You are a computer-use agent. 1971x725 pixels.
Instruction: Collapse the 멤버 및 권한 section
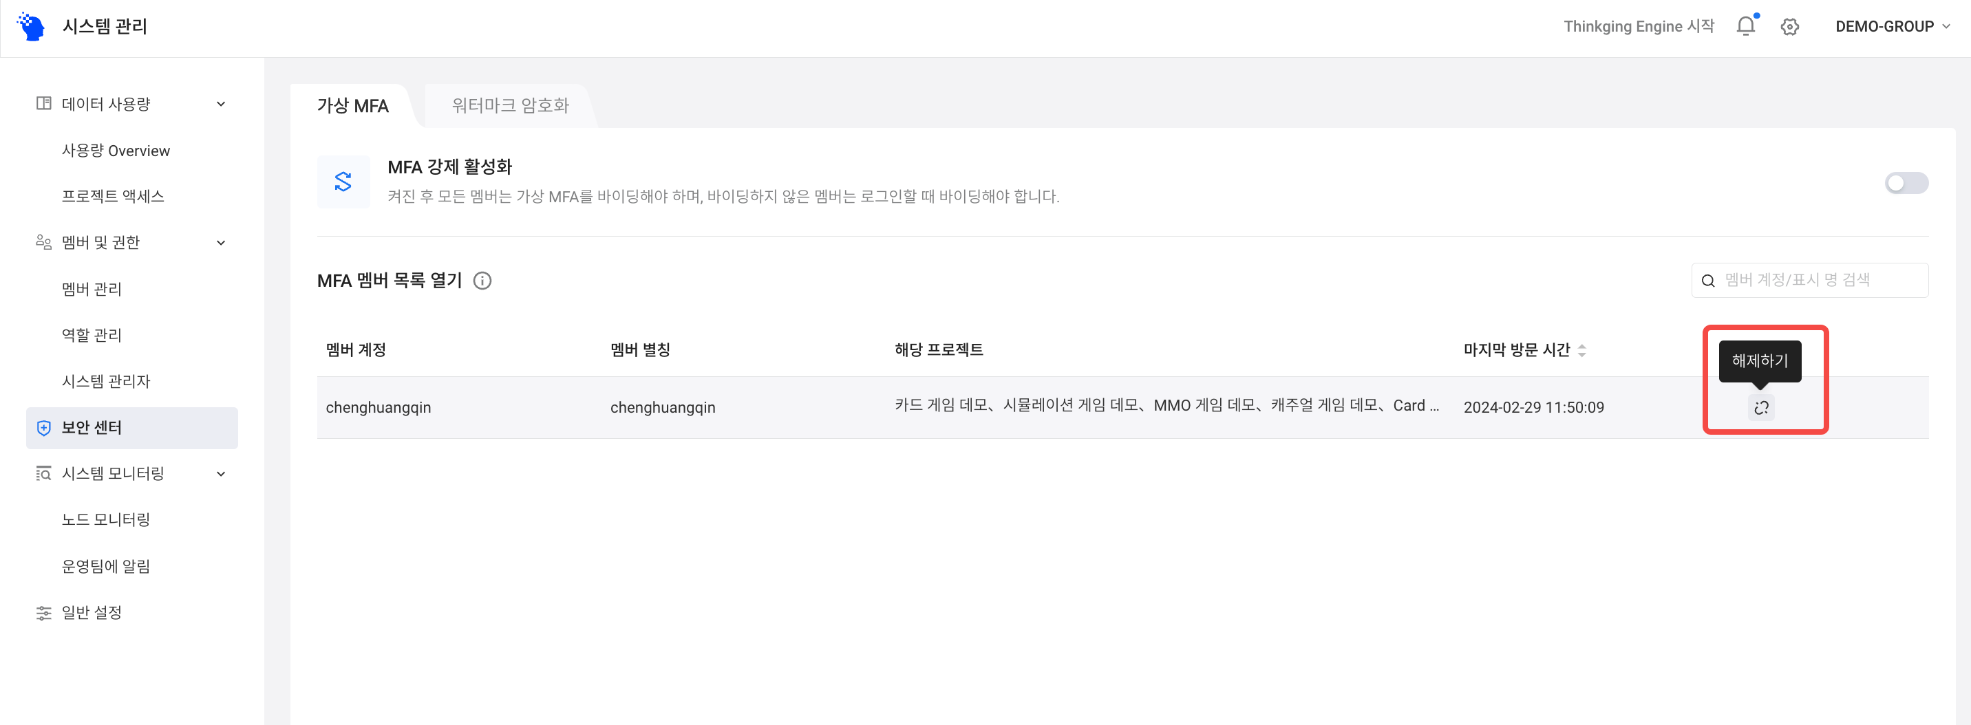coord(221,242)
